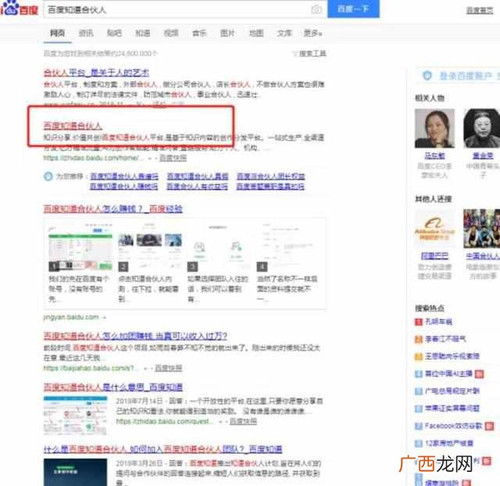The width and height of the screenshot is (500, 486).
Task: Switch to the 知道 tab
Action: [142, 33]
